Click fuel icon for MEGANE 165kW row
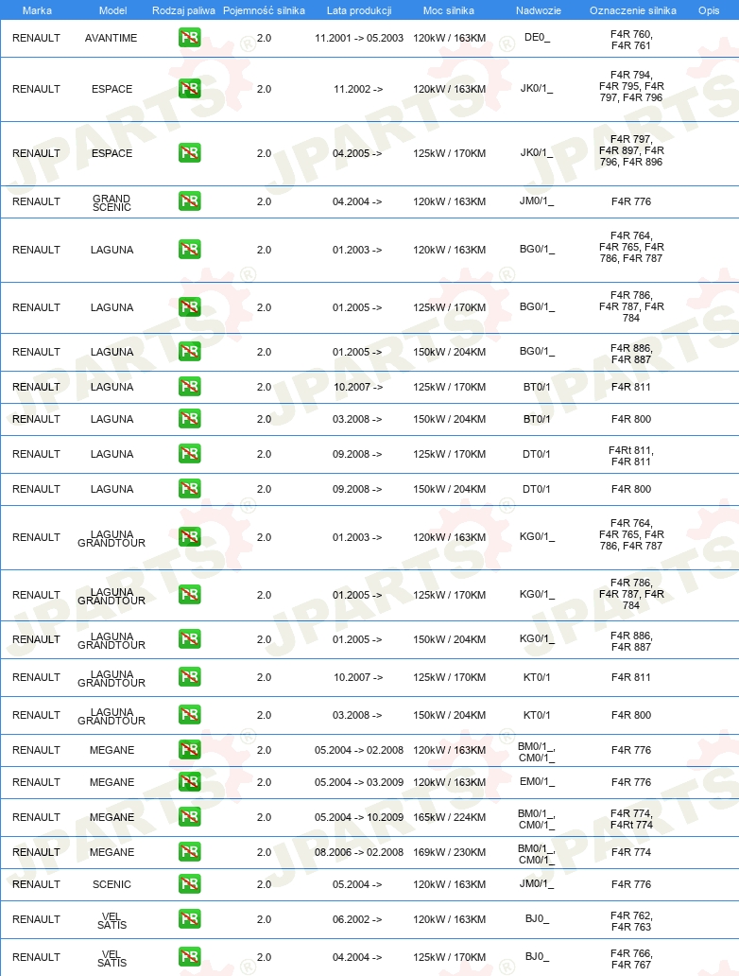739x976 pixels. click(x=190, y=817)
